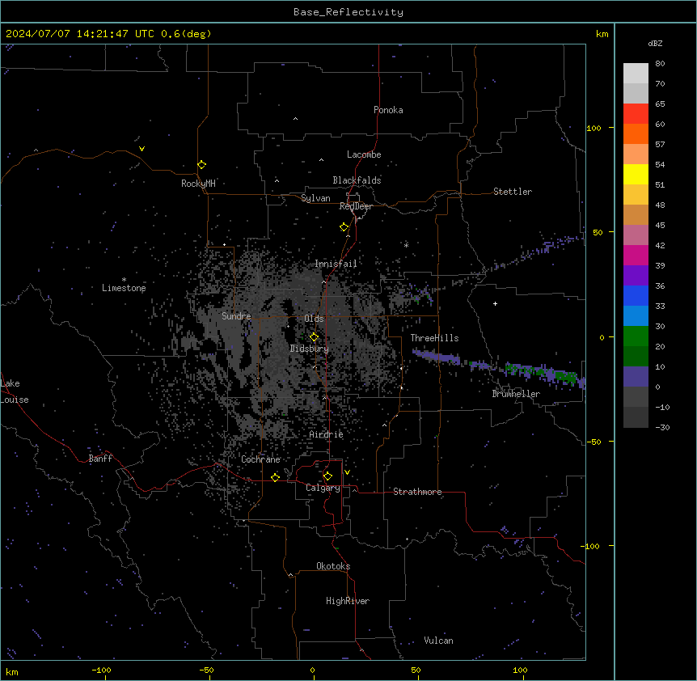
Task: Click the yellow V marker east of Calgary
Action: point(347,472)
